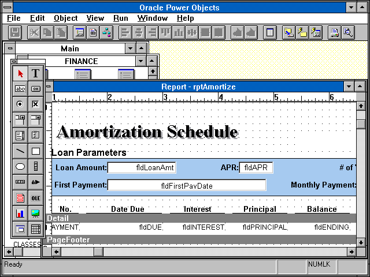Select the OLE object tool
This screenshot has width=370, height=277.
[x=36, y=198]
